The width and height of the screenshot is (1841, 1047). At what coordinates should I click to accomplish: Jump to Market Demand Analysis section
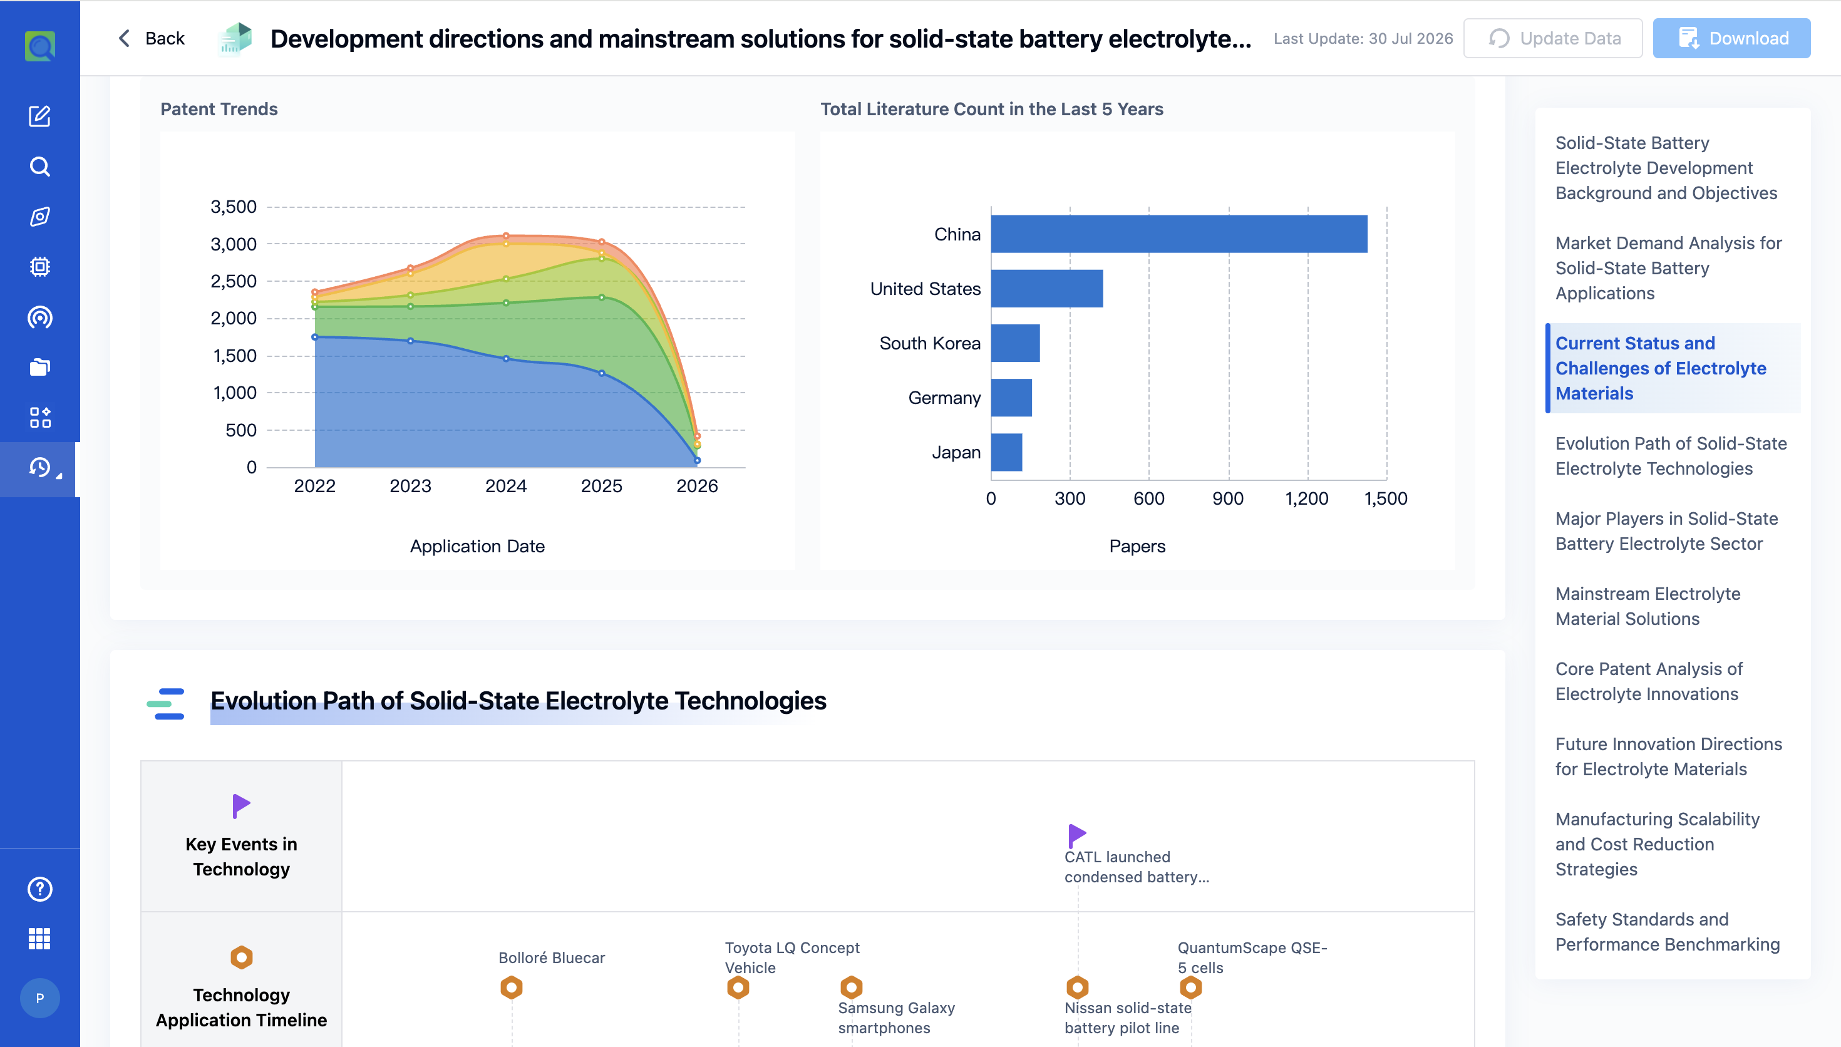1668,267
